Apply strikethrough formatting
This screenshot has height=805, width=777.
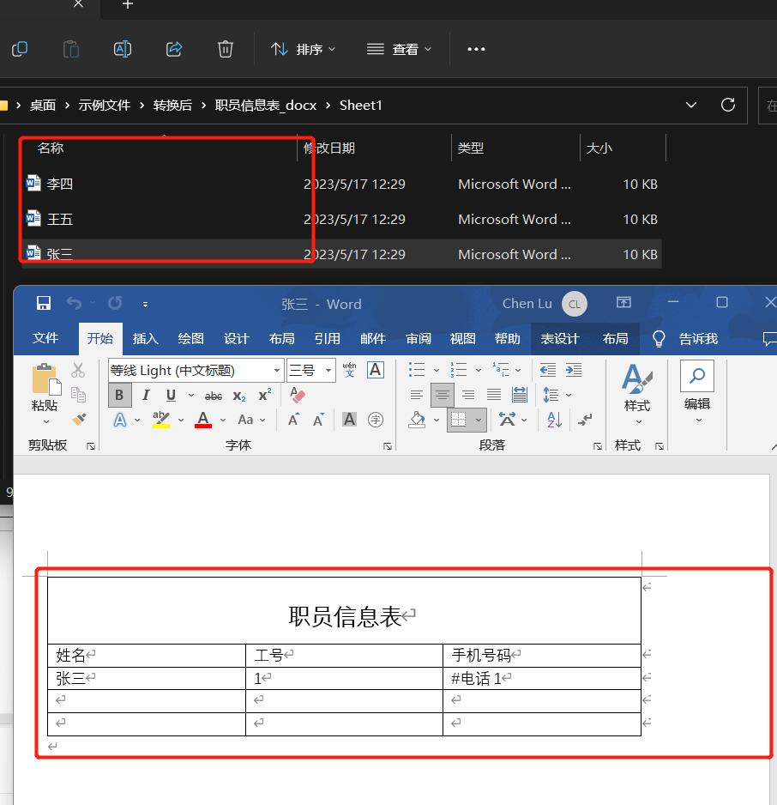pyautogui.click(x=213, y=395)
